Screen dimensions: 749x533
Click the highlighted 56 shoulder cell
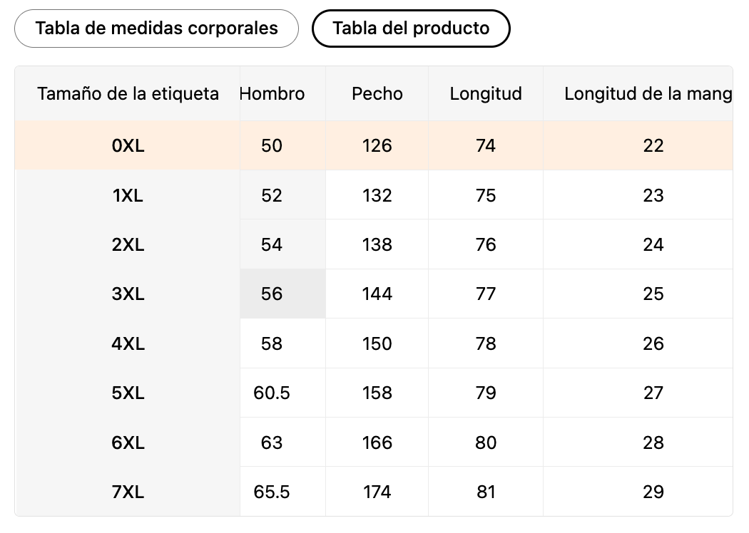click(x=272, y=294)
